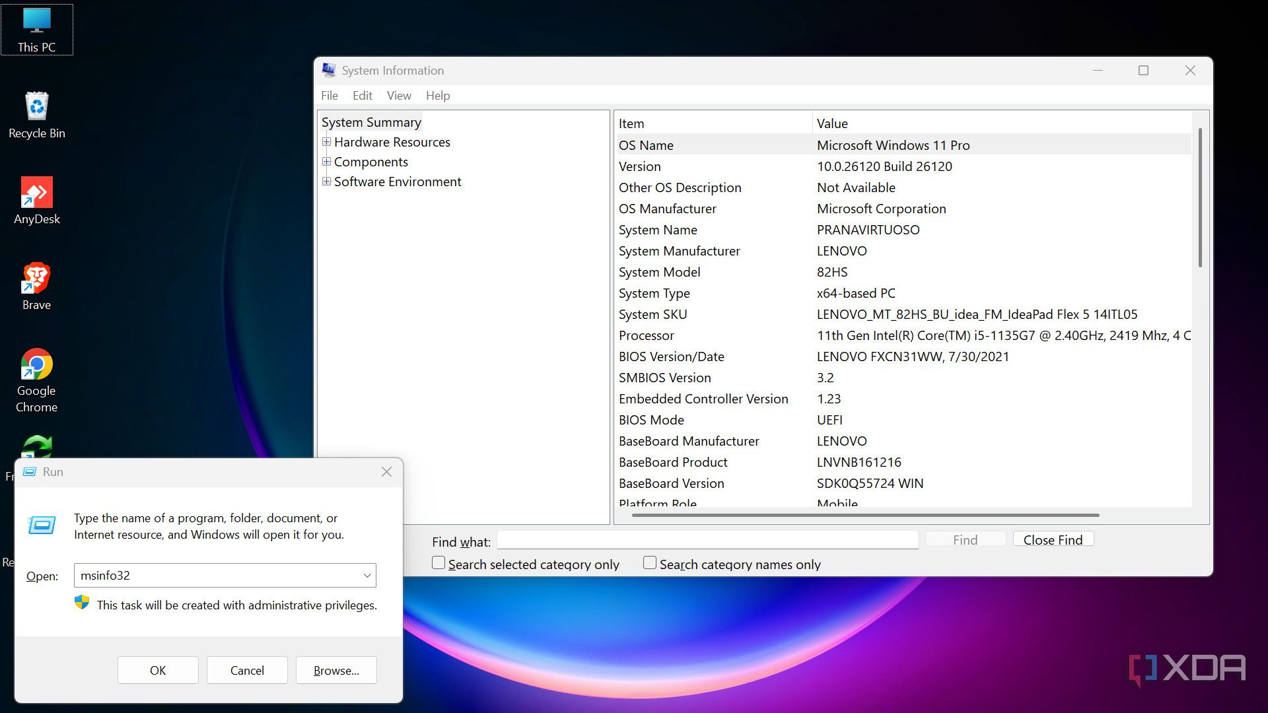The image size is (1268, 713).
Task: Open the View menu
Action: coord(398,96)
